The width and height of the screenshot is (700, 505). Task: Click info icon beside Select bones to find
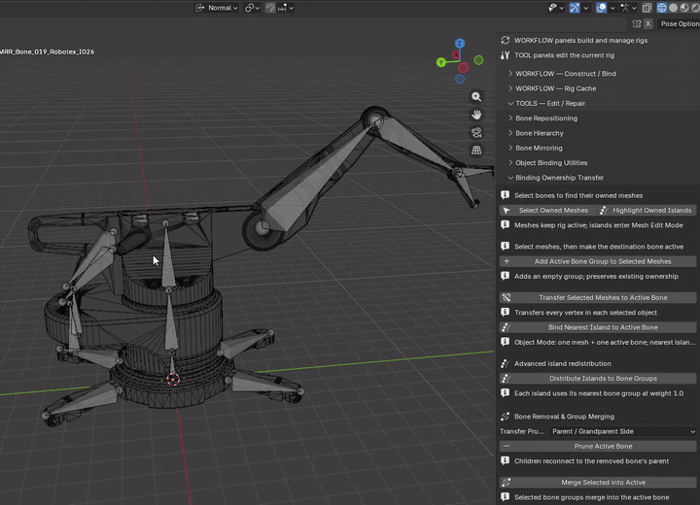505,195
